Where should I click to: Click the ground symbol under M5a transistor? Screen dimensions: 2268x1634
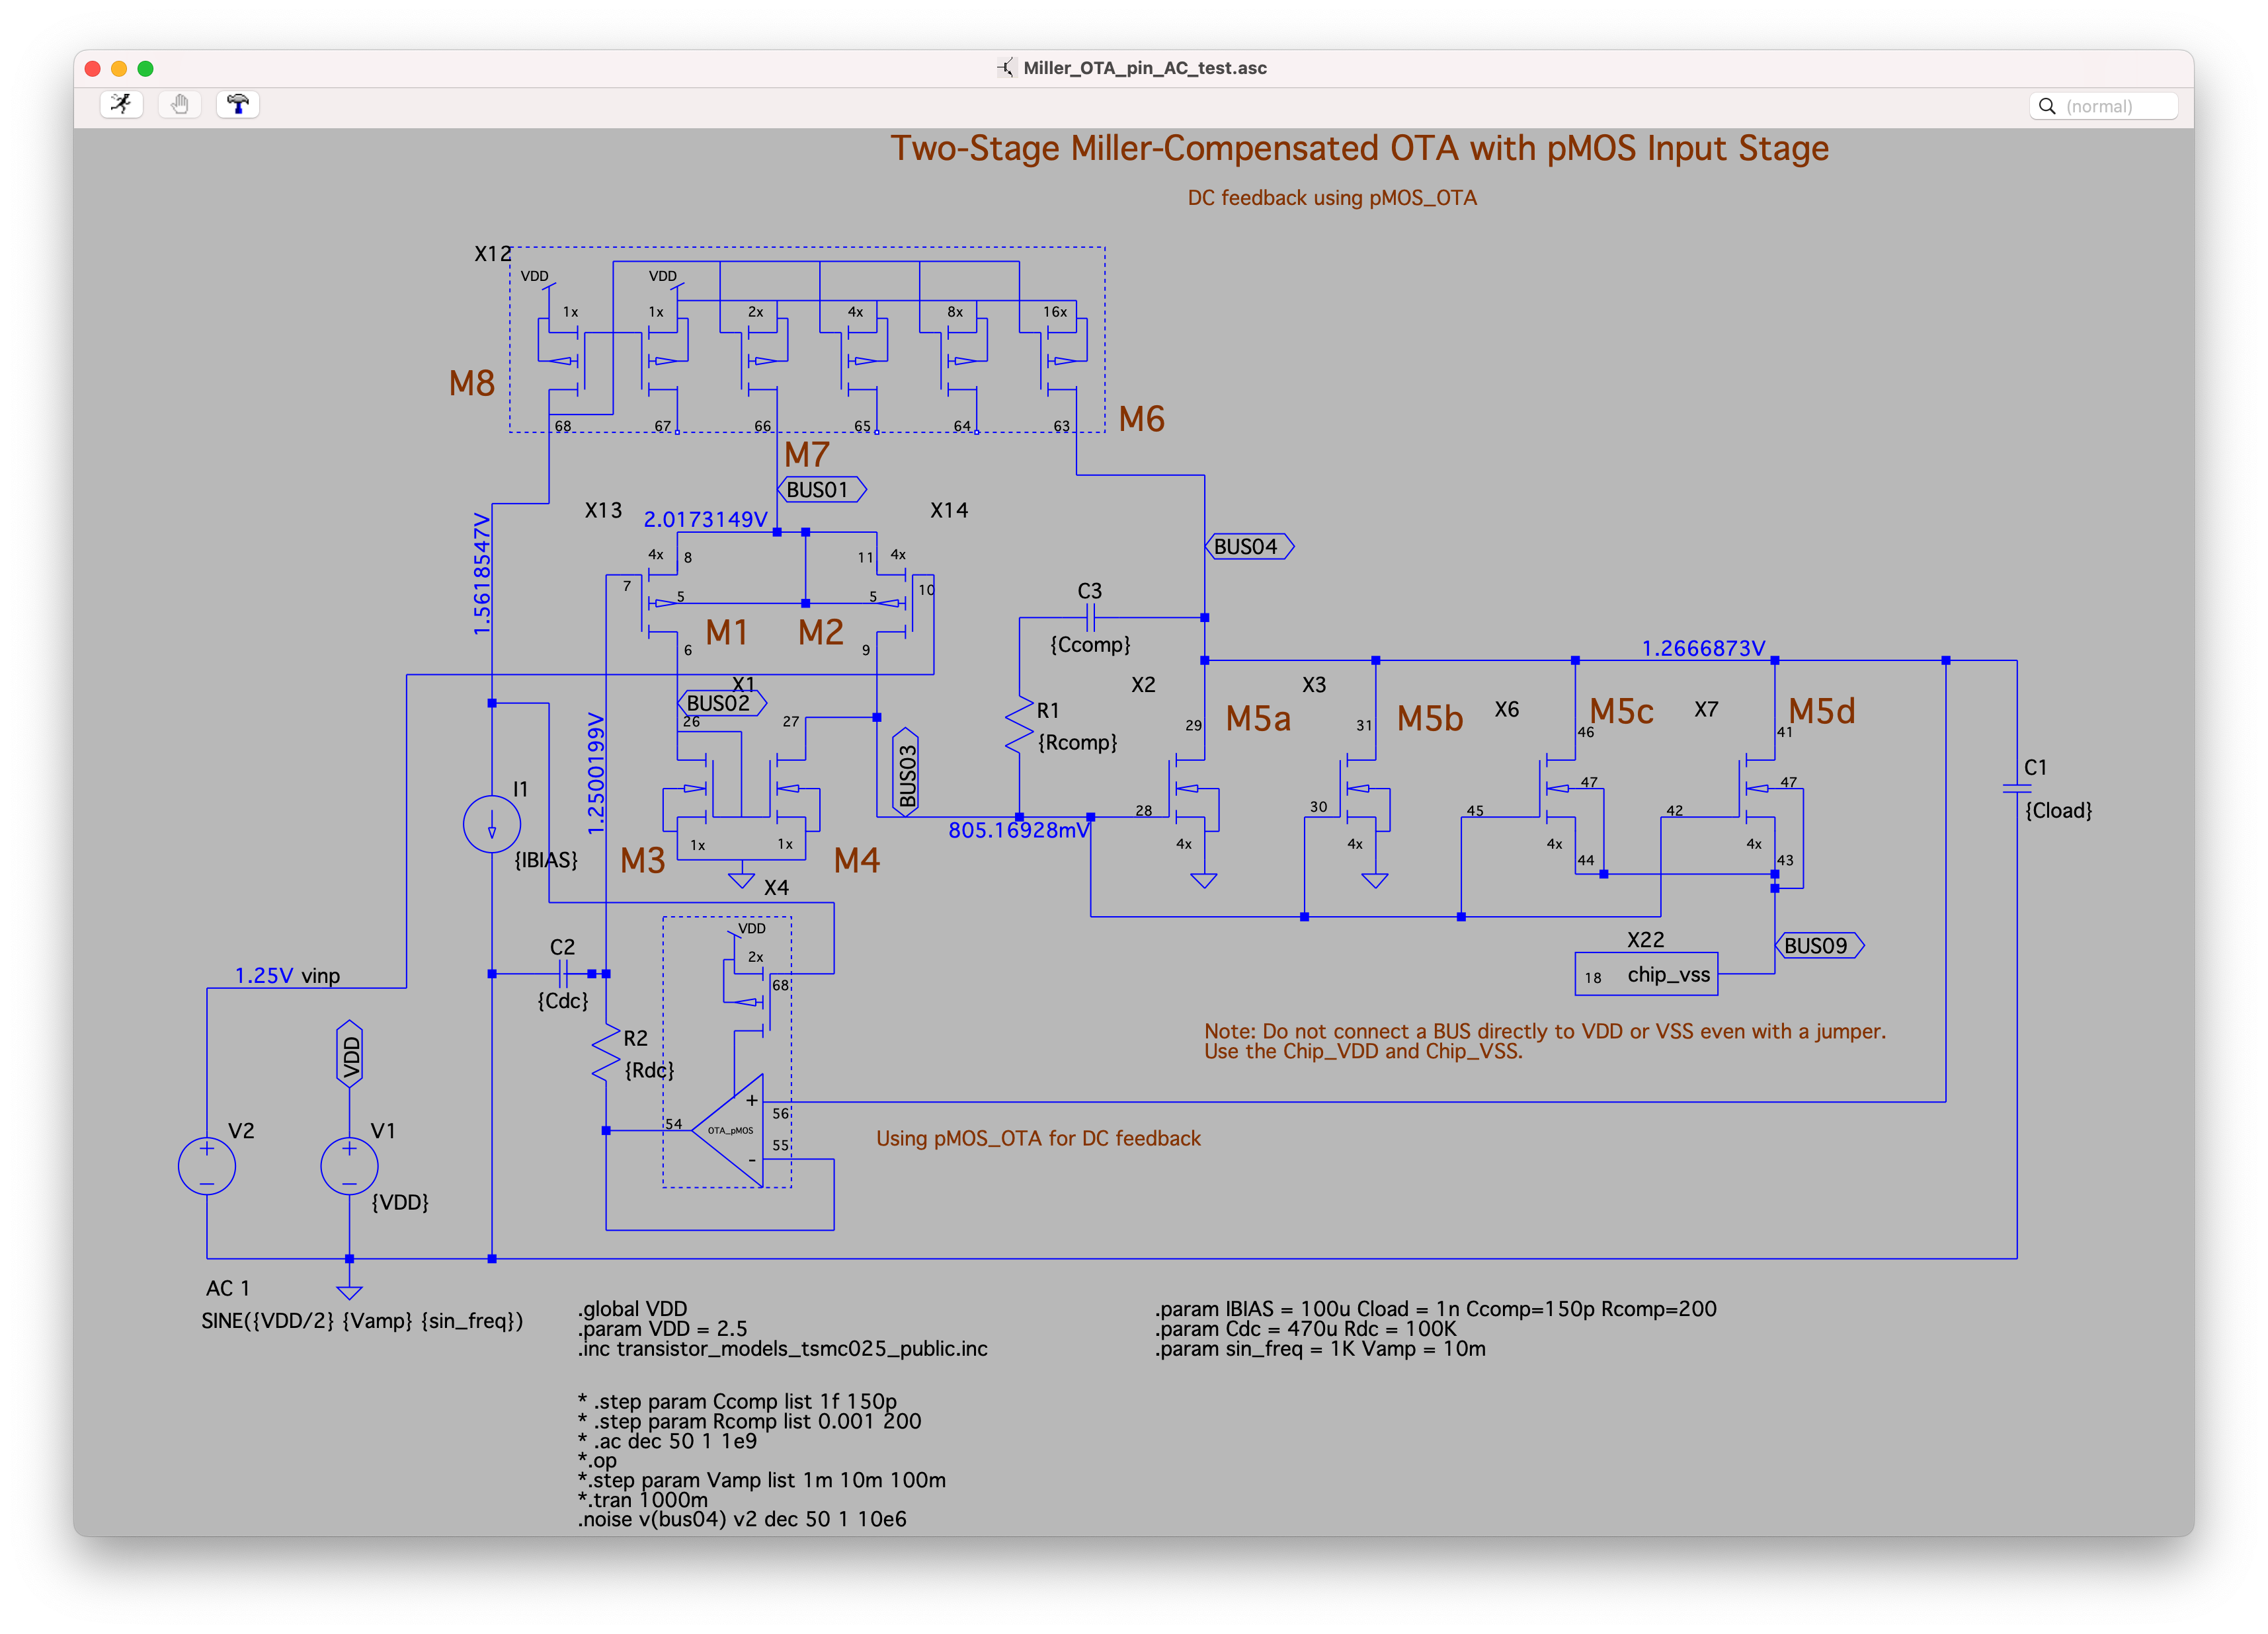1204,879
